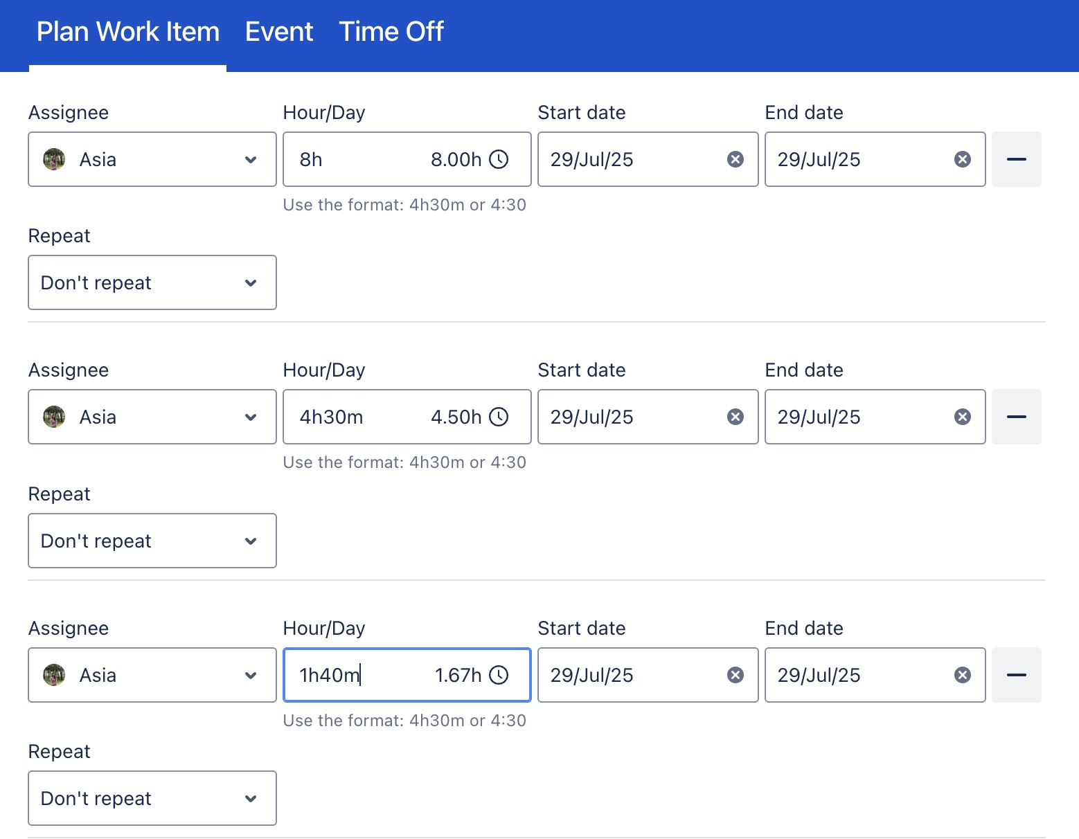
Task: Clear the first row's Start date
Action: (735, 160)
